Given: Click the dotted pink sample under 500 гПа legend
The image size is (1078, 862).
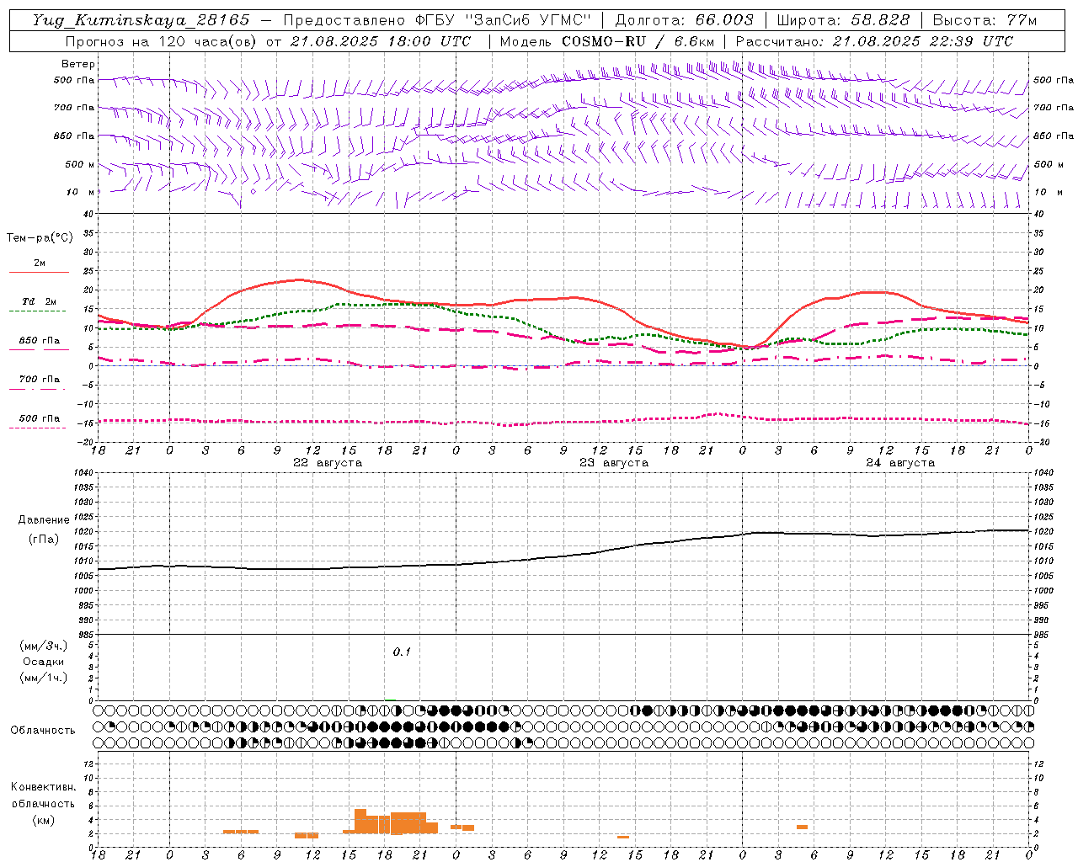Looking at the screenshot, I should (x=38, y=428).
